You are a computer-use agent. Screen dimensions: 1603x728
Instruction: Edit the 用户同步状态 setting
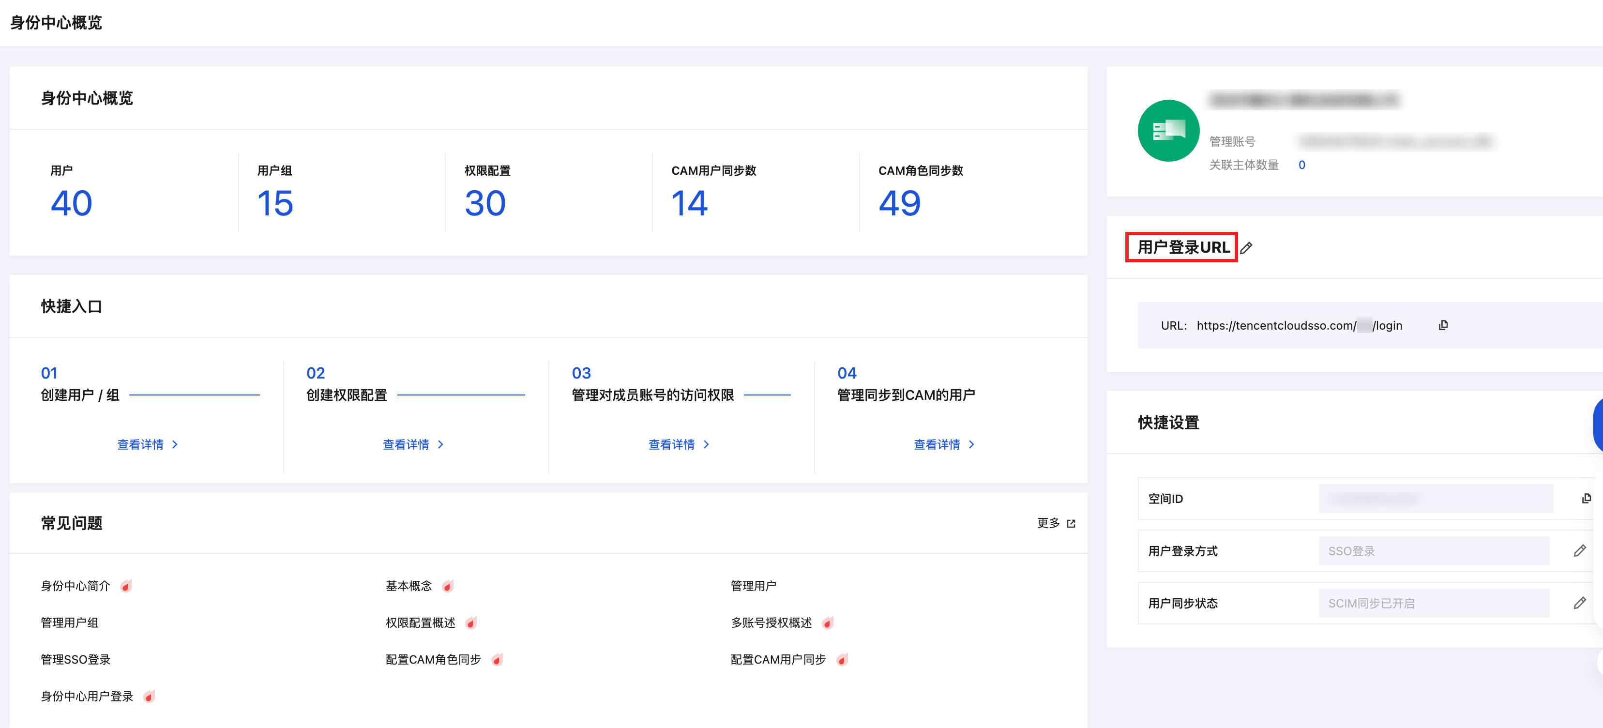pos(1579,603)
